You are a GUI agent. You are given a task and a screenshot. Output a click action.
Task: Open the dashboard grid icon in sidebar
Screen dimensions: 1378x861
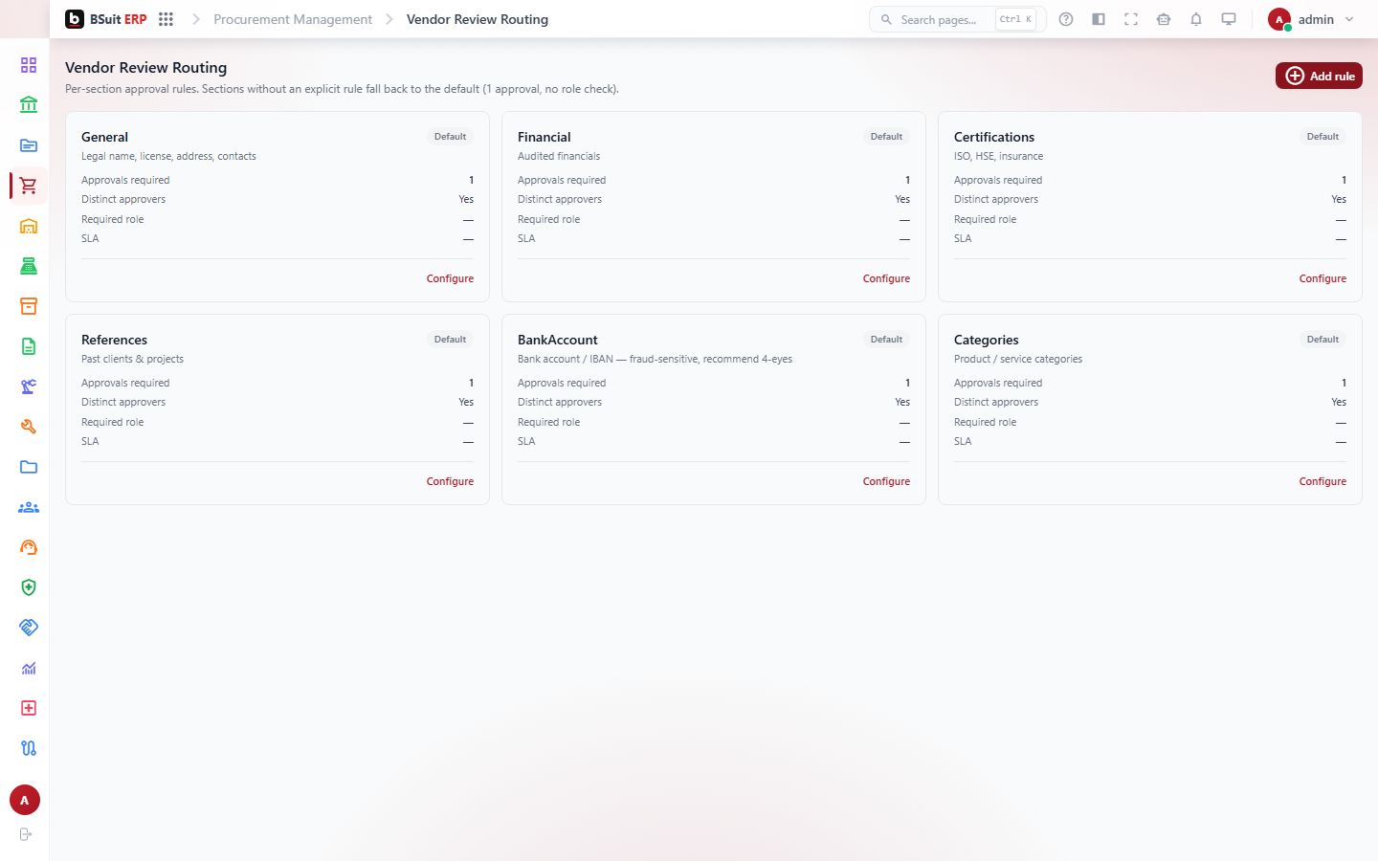[x=29, y=65]
